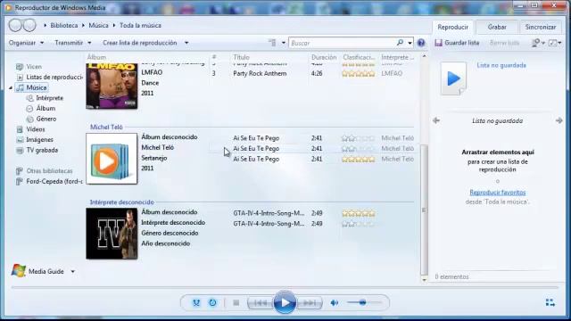Click Crear lista de reproducción
The height and width of the screenshot is (321, 571).
(x=139, y=43)
